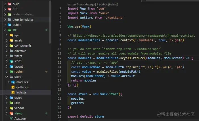Click the views folder icon
Screen dimensions: 199x121
click(11, 113)
